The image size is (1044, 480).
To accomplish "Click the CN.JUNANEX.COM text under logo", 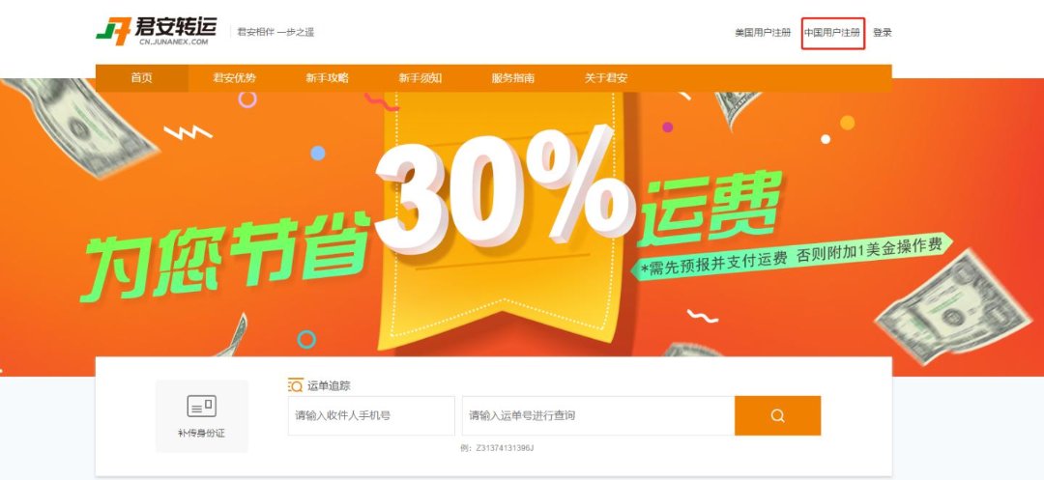I will coord(174,42).
